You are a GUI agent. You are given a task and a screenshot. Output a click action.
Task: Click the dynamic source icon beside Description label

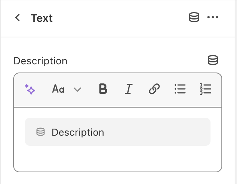[x=213, y=60]
